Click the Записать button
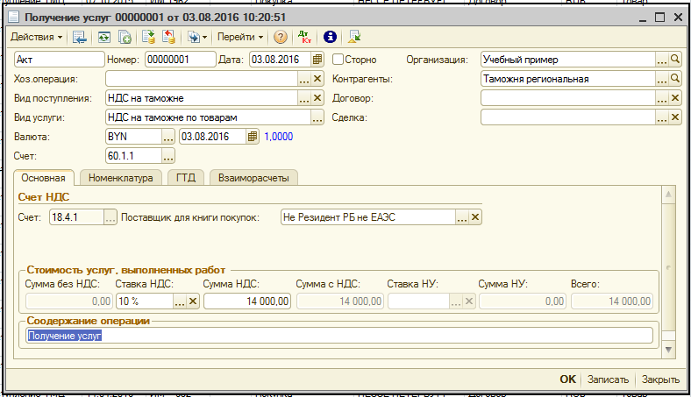The height and width of the screenshot is (397, 691). point(608,379)
